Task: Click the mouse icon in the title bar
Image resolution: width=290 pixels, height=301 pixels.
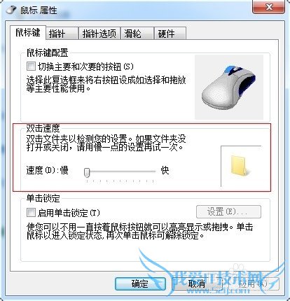Action: [x=11, y=10]
